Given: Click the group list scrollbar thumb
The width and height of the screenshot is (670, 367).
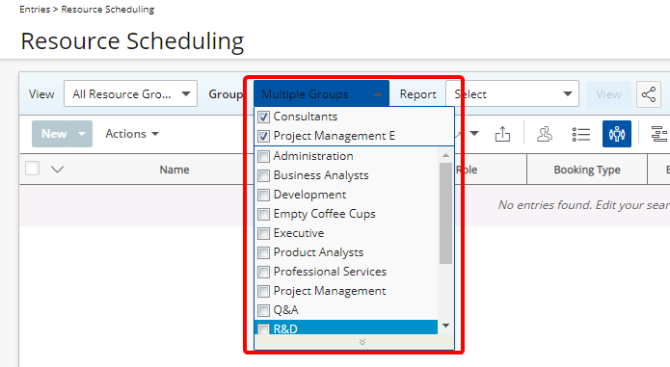Looking at the screenshot, I should (445, 213).
